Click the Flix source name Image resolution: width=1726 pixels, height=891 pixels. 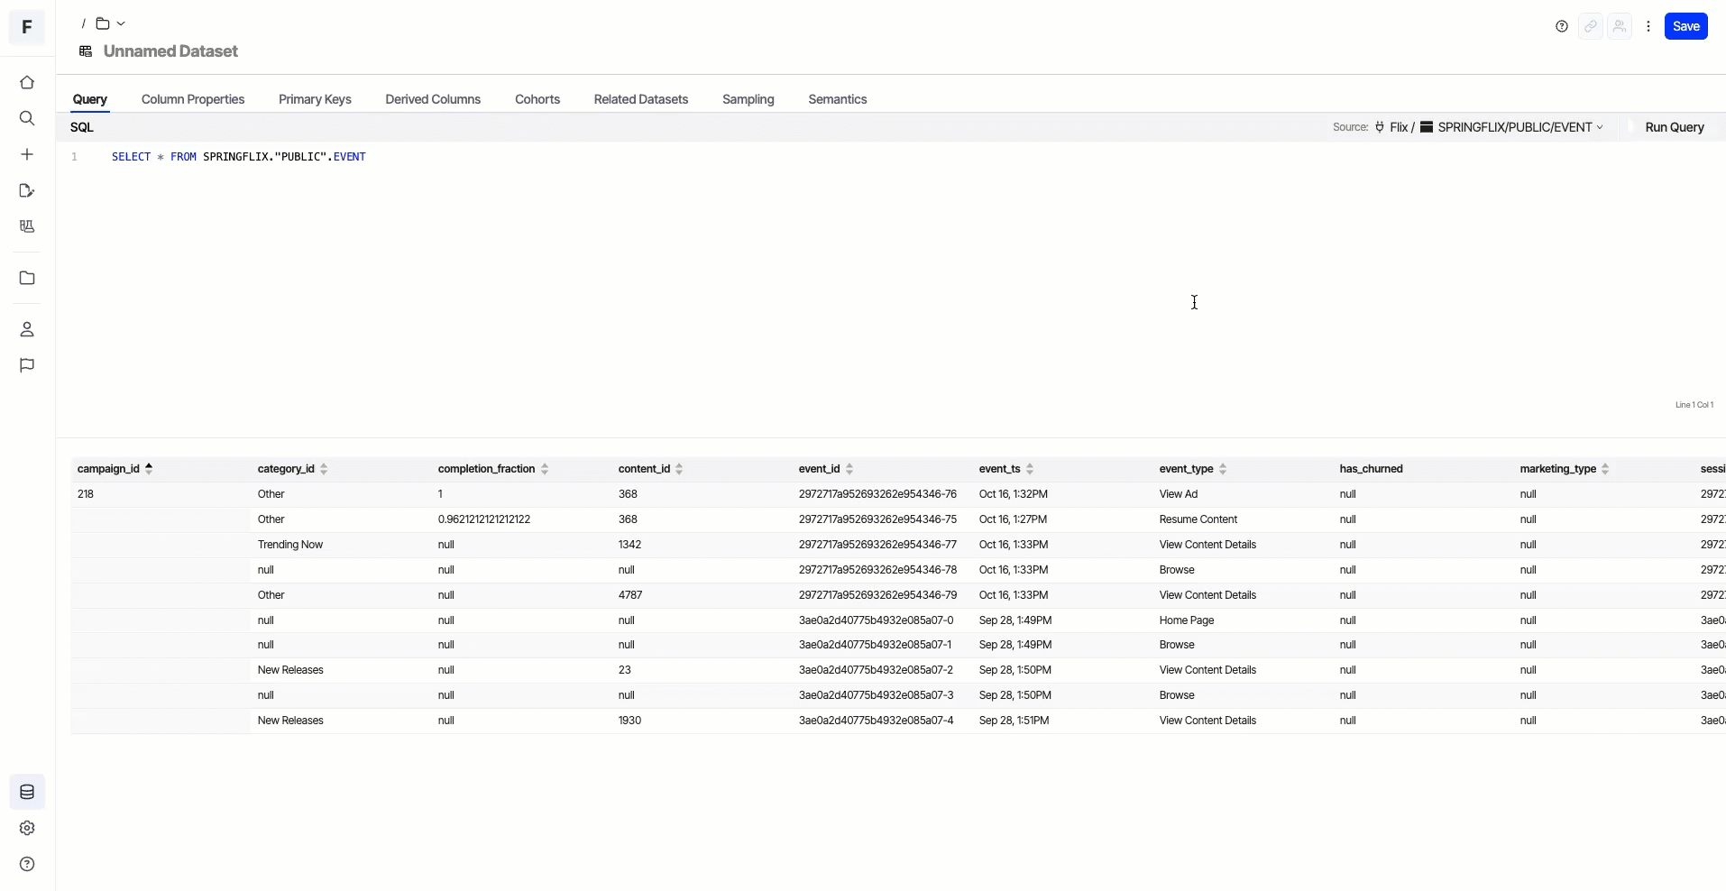[x=1399, y=127]
